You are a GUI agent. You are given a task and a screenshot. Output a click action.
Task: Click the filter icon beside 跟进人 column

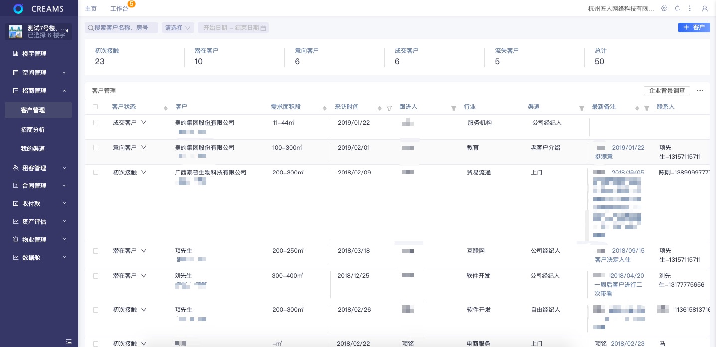coord(454,108)
